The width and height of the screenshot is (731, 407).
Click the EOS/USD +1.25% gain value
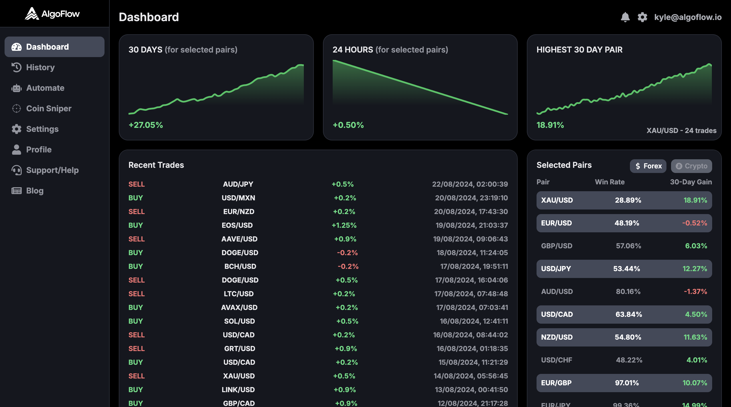(344, 225)
